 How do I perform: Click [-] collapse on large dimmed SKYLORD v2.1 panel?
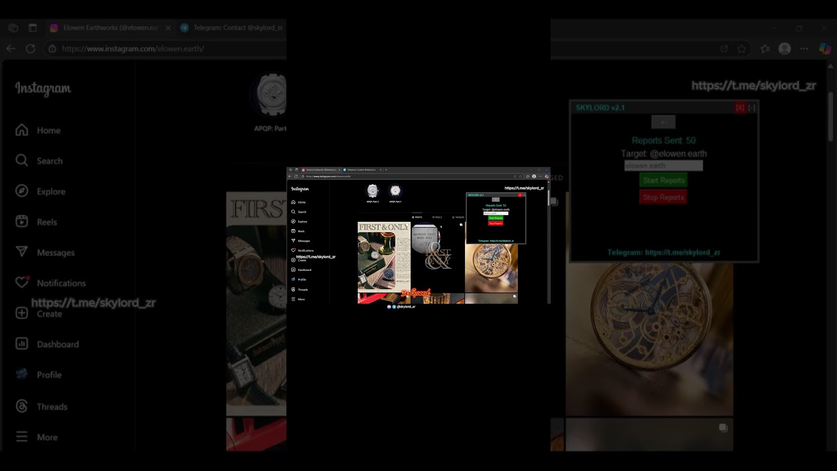751,108
